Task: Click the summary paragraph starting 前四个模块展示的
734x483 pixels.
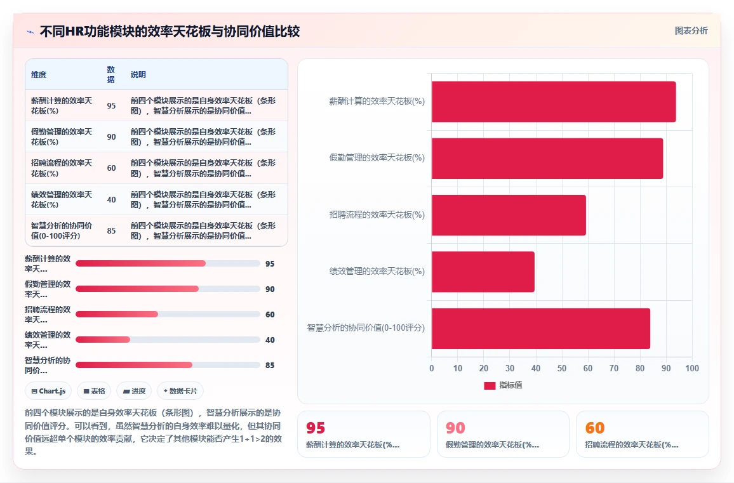Action: coord(154,432)
